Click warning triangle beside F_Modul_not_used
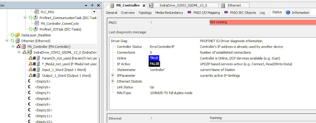 pyautogui.click(x=31, y=64)
